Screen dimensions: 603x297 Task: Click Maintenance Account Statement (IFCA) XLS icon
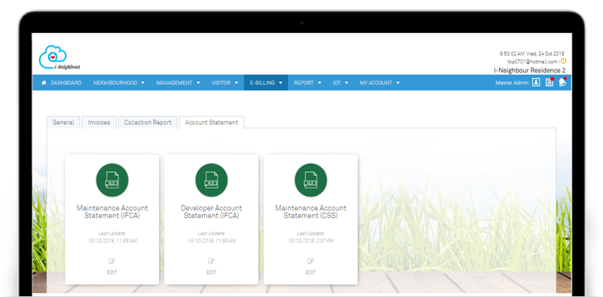click(112, 180)
